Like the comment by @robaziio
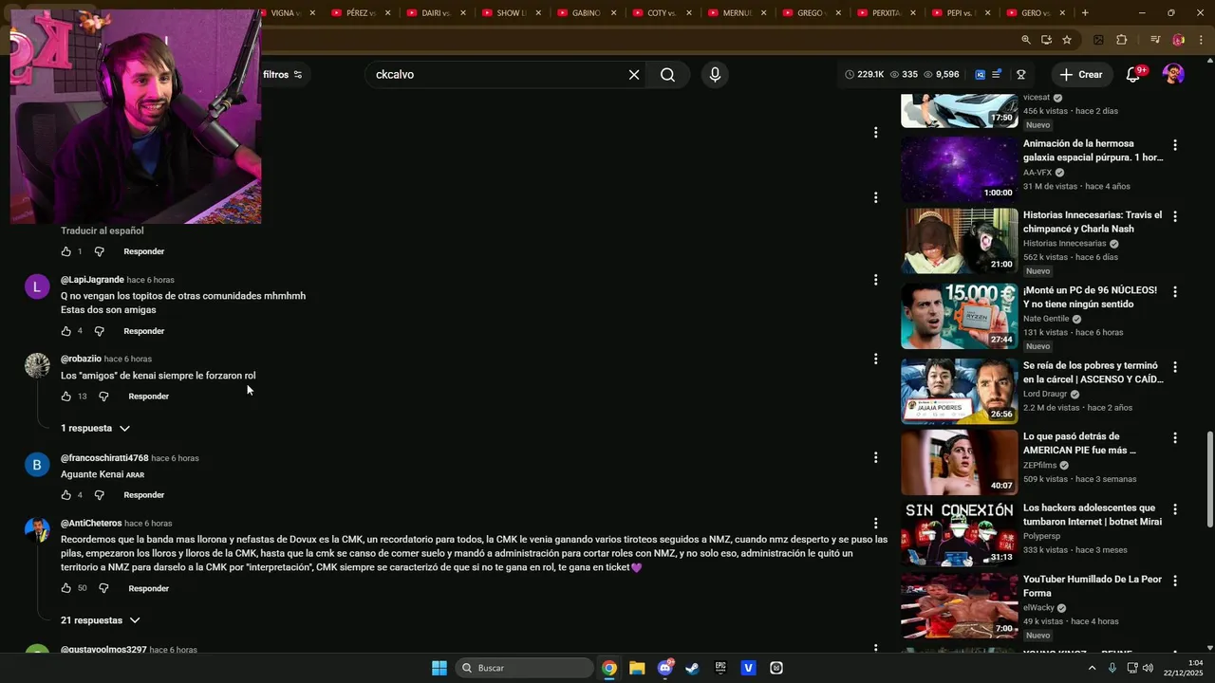 click(66, 397)
